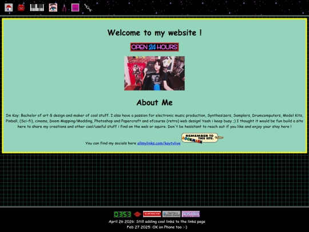309x232 pixels.
Task: Click the grey Don't be a phone chump badge
Action: tap(172, 214)
